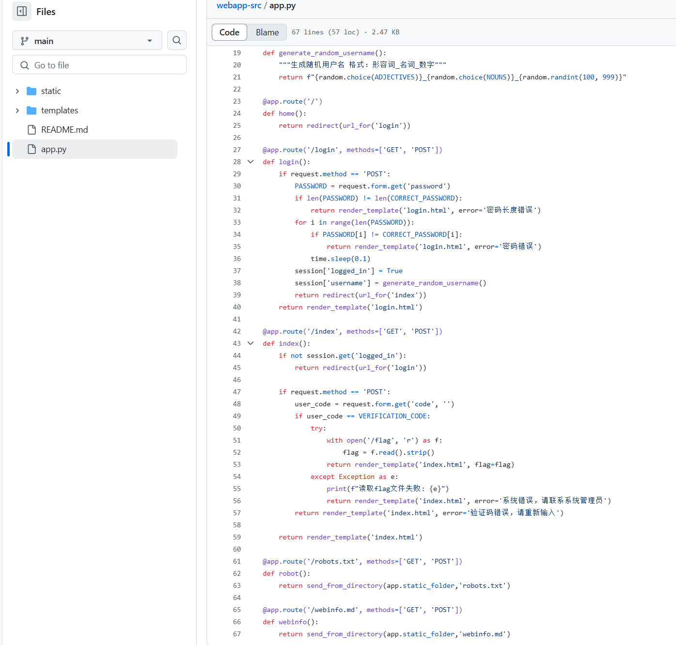Click the session['logged_in'] = True line

click(348, 271)
